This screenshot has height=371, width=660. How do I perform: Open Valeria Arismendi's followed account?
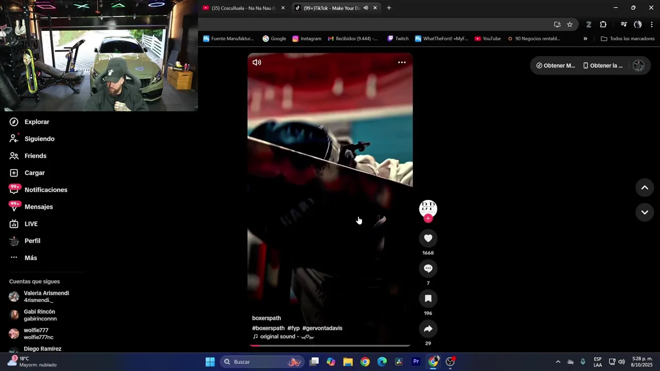click(x=39, y=297)
